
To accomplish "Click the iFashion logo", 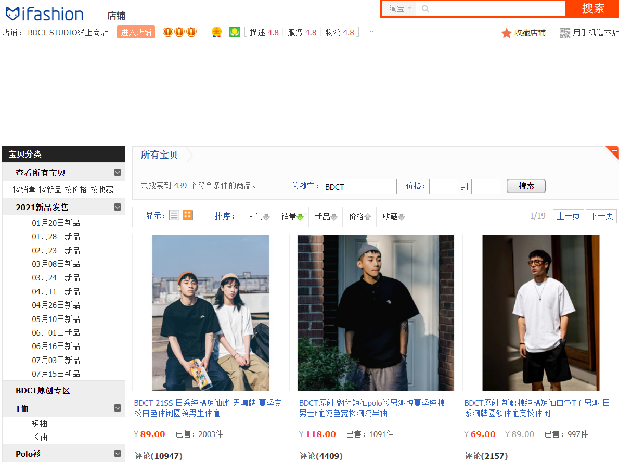I will click(45, 14).
